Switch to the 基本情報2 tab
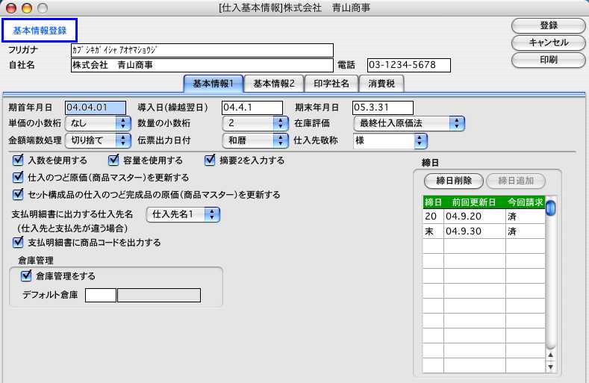 (273, 83)
